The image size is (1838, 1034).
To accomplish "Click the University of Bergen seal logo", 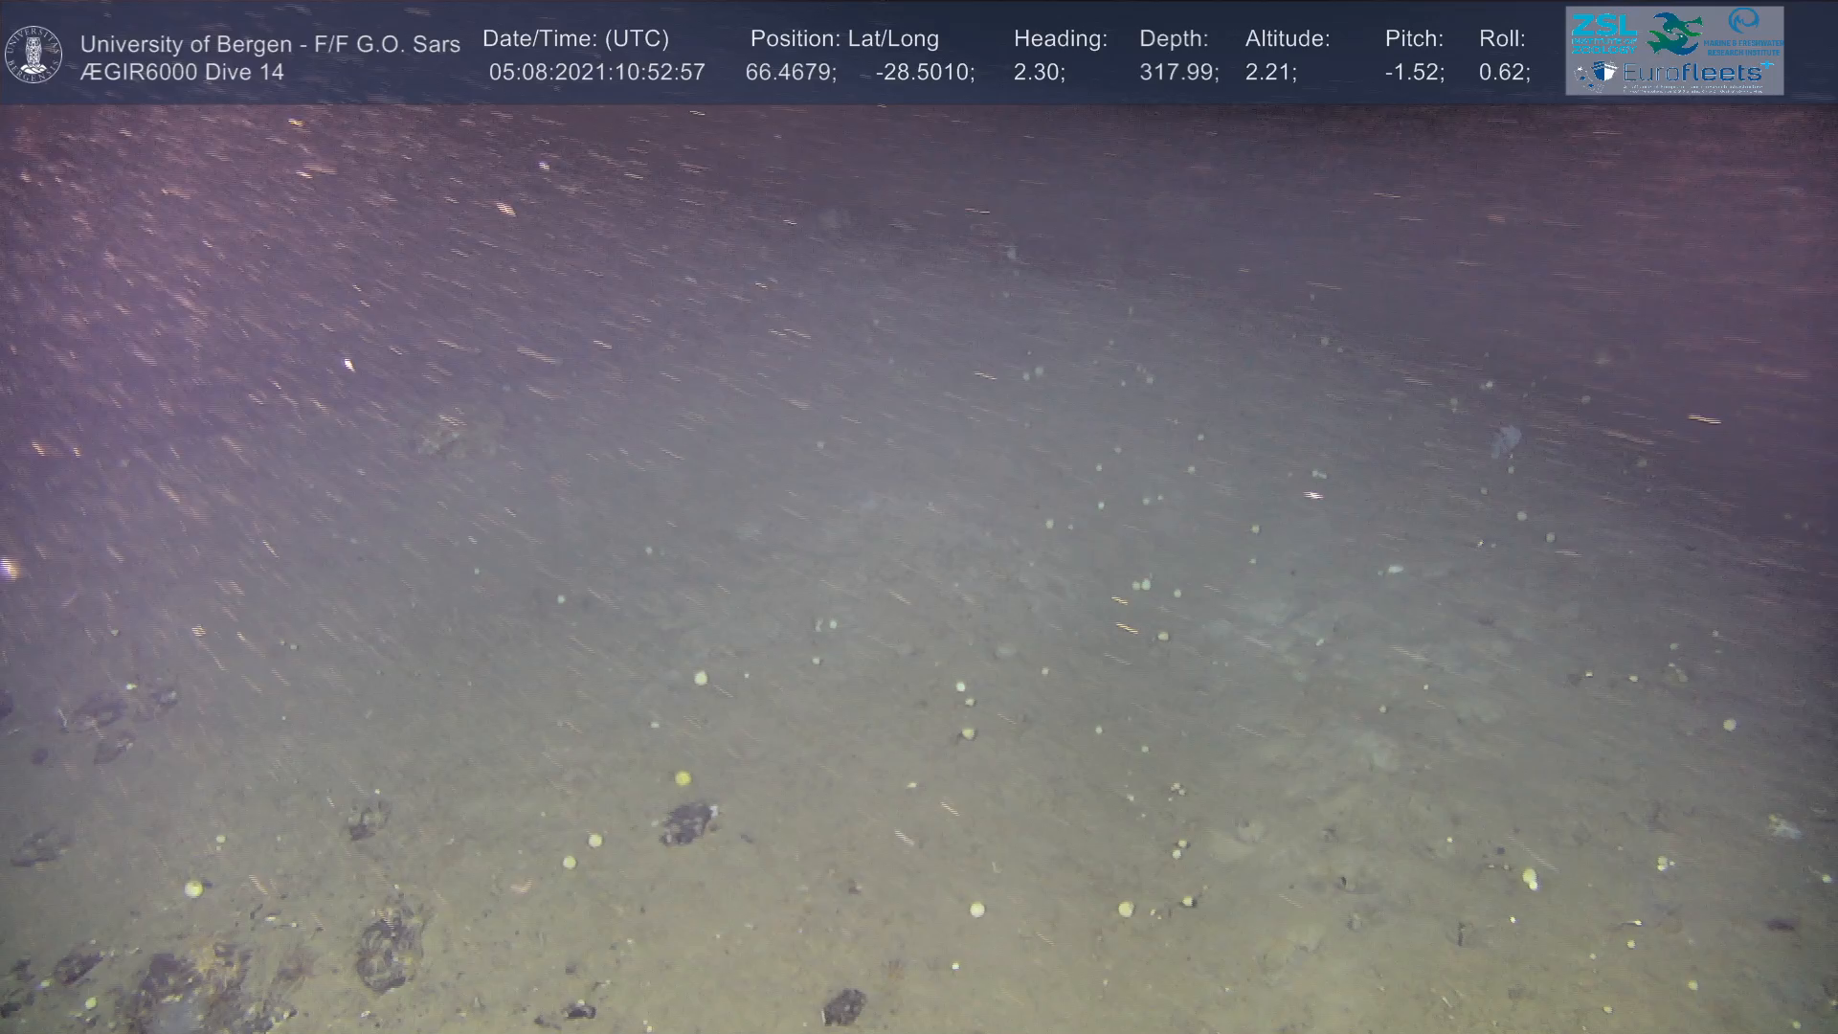I will 34,55.
